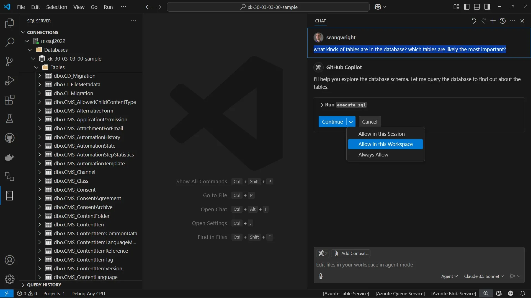
Task: Open the send options dropdown arrow
Action: click(519, 276)
